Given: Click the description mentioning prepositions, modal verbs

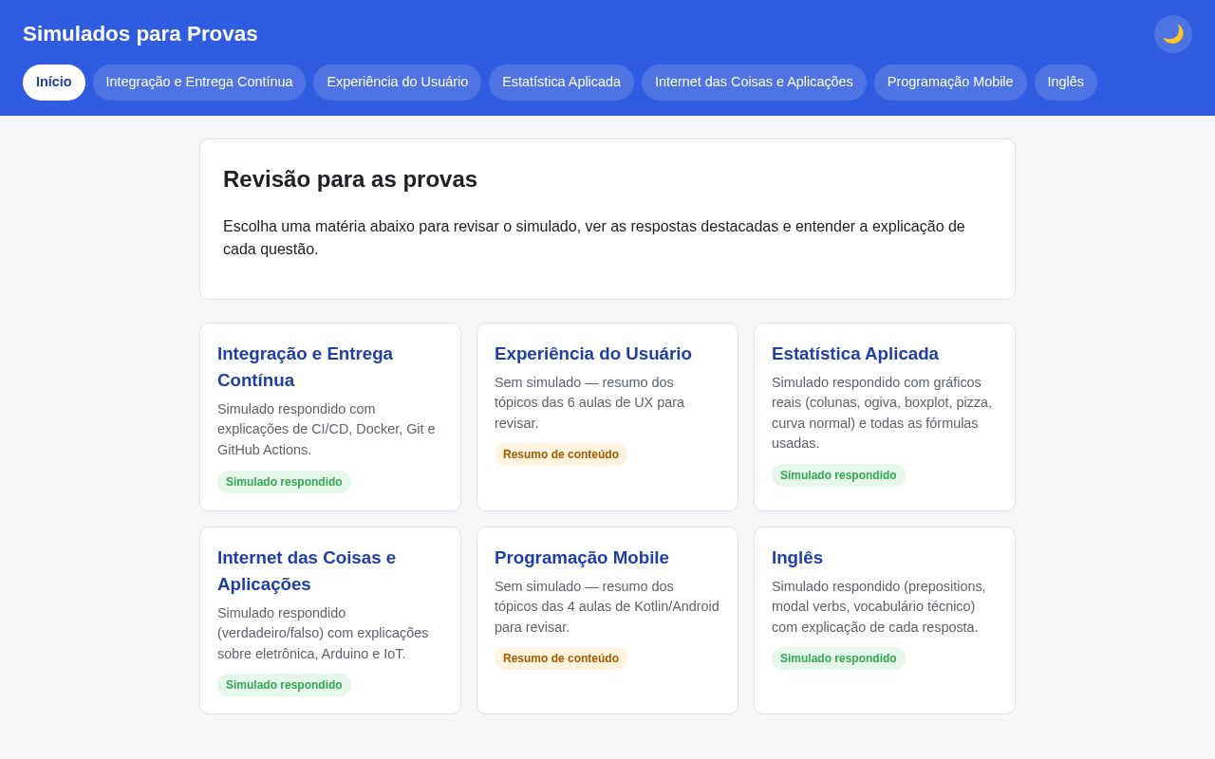Looking at the screenshot, I should [x=879, y=606].
